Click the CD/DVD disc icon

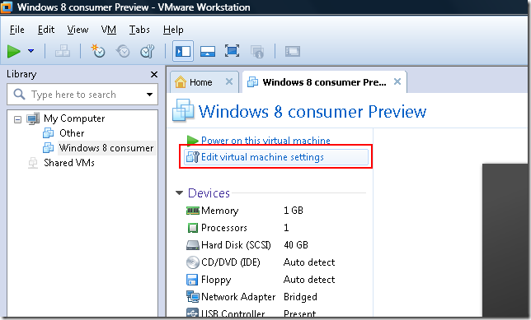tap(193, 262)
